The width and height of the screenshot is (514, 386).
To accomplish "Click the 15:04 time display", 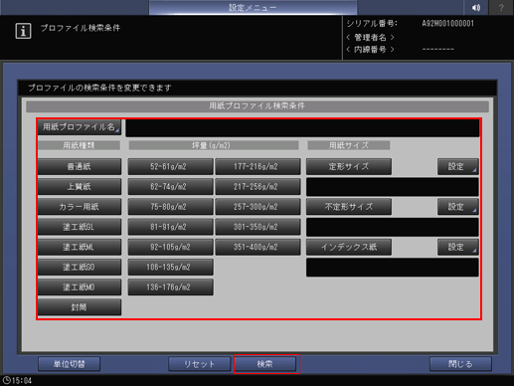I will (x=22, y=381).
